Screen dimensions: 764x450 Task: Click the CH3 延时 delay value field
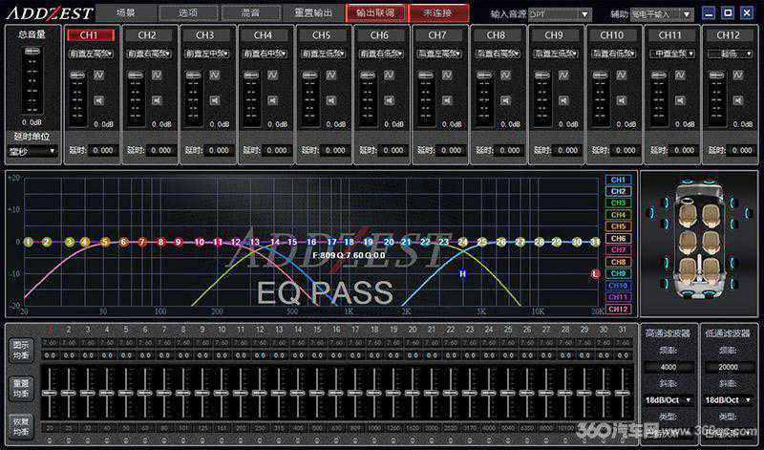pyautogui.click(x=219, y=150)
